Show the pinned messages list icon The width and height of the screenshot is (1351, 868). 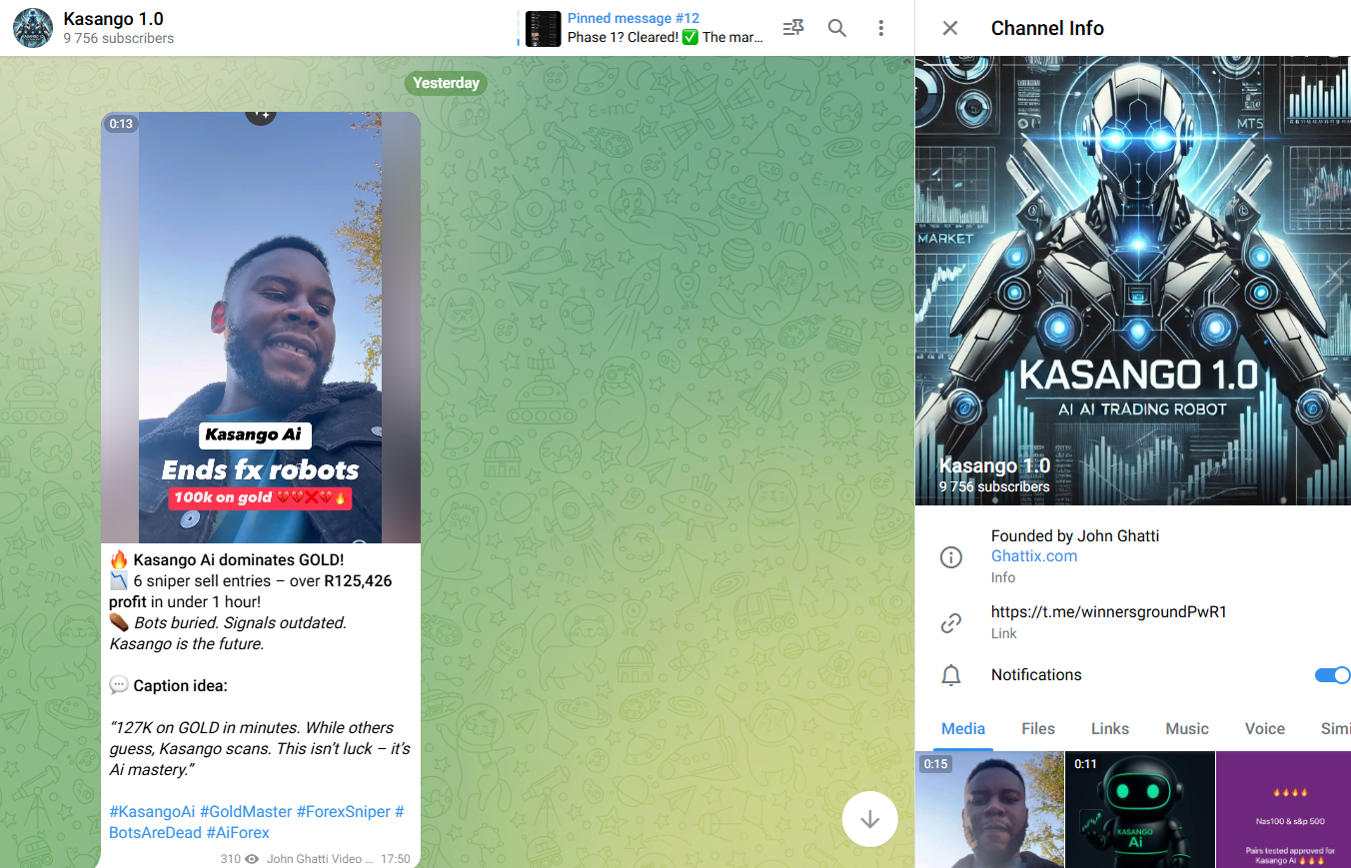(x=793, y=28)
